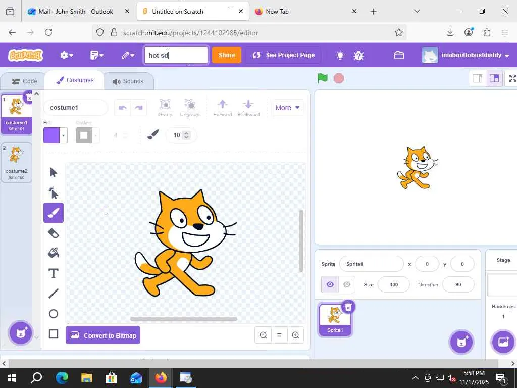
Task: Show the sprite with eye icon
Action: pos(330,284)
